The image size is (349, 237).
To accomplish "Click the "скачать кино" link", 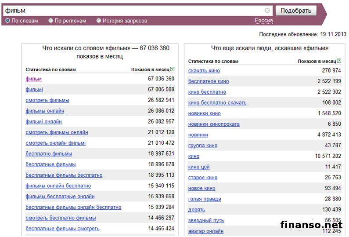I will coord(204,71).
